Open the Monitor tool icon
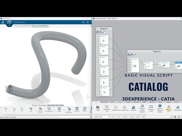 pyautogui.click(x=85, y=108)
